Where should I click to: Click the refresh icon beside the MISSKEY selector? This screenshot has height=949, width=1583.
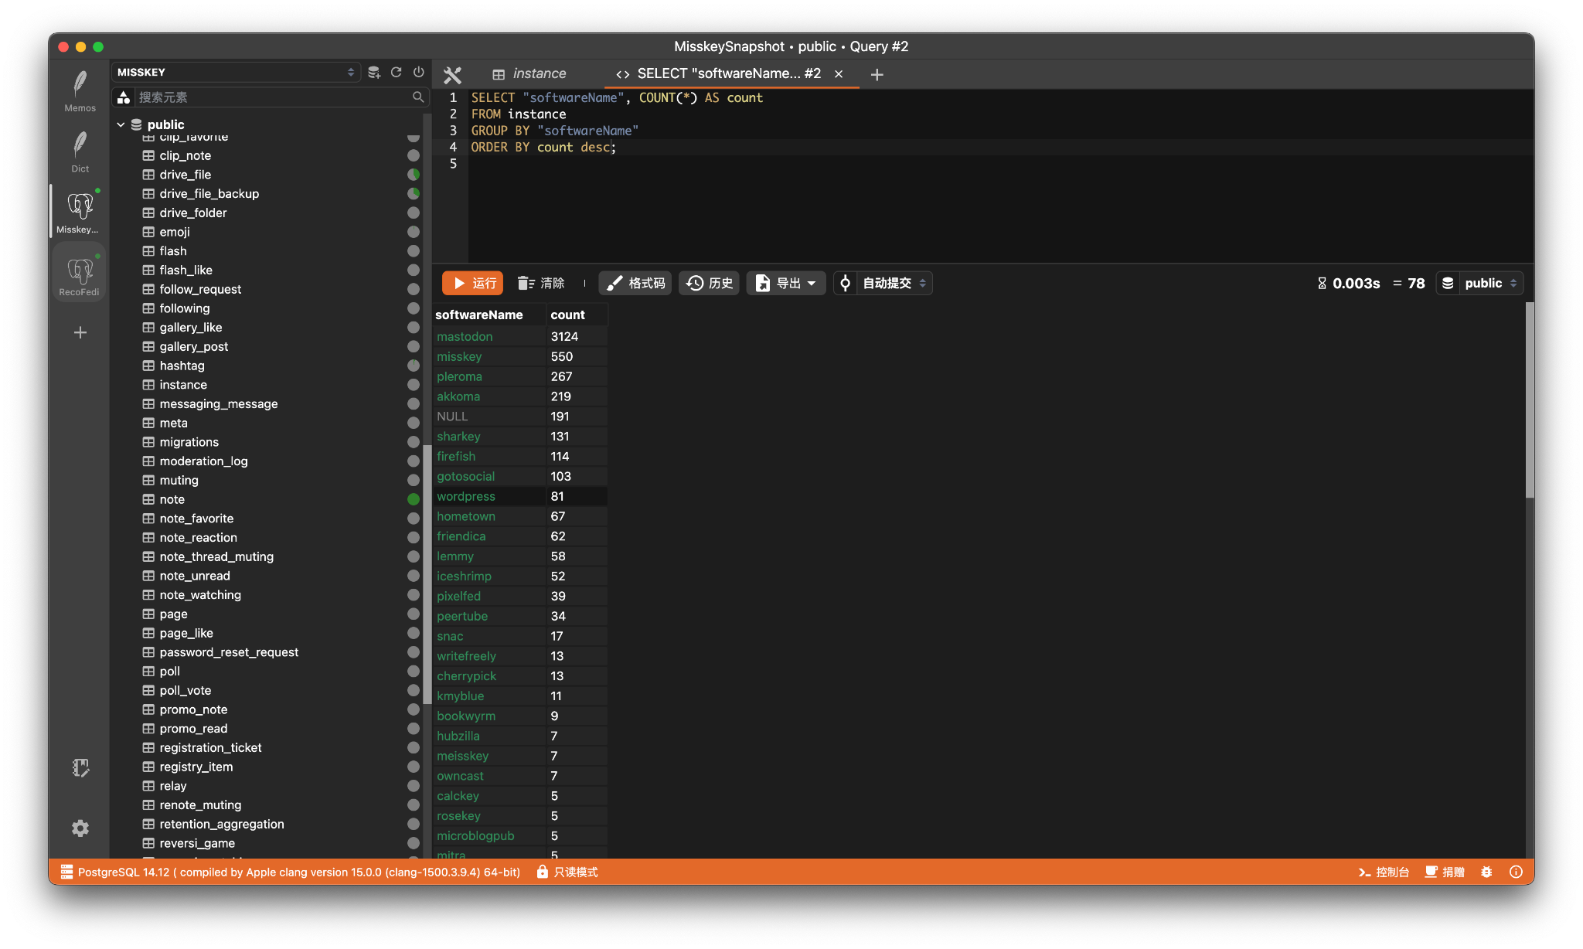coord(397,72)
